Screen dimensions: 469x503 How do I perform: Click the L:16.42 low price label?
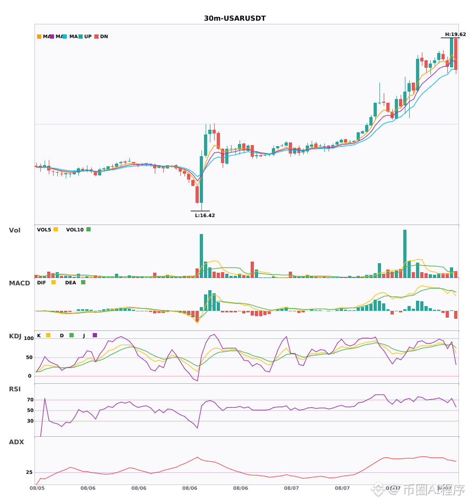205,215
